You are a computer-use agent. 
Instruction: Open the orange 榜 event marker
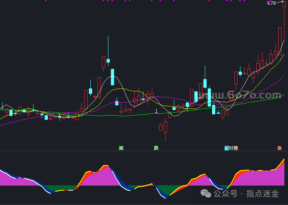coord(236,148)
